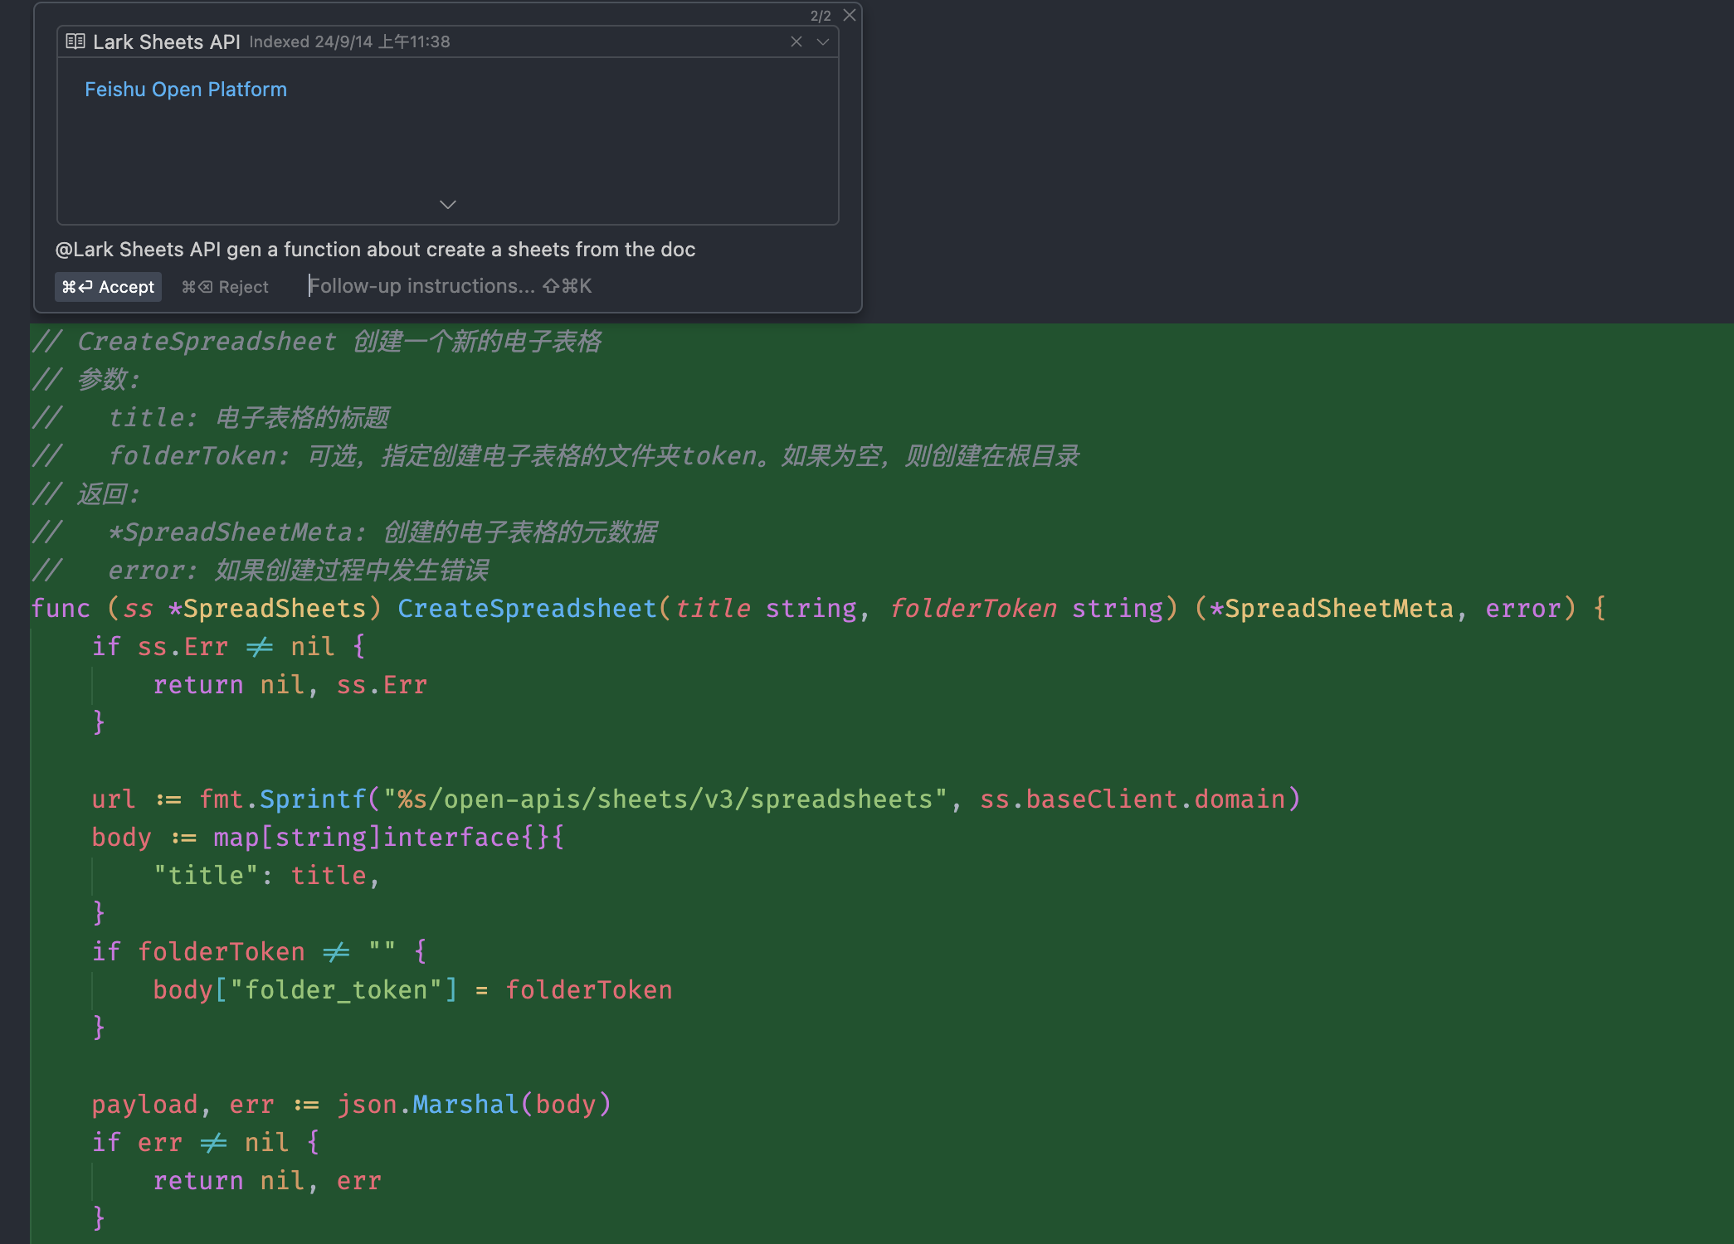Screen dimensions: 1734x1244
Task: Click the body["folder_token"] assignment line
Action: 412,990
